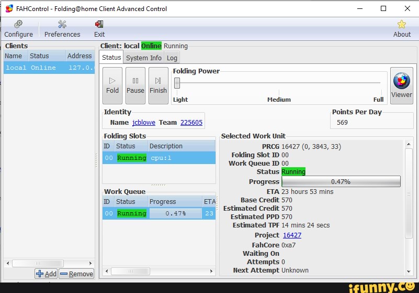Click Work Queue Progress column header
419x293 pixels.
(x=175, y=201)
